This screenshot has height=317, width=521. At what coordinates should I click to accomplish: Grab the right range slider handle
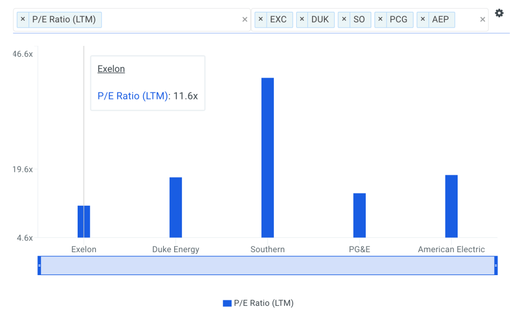coord(496,265)
